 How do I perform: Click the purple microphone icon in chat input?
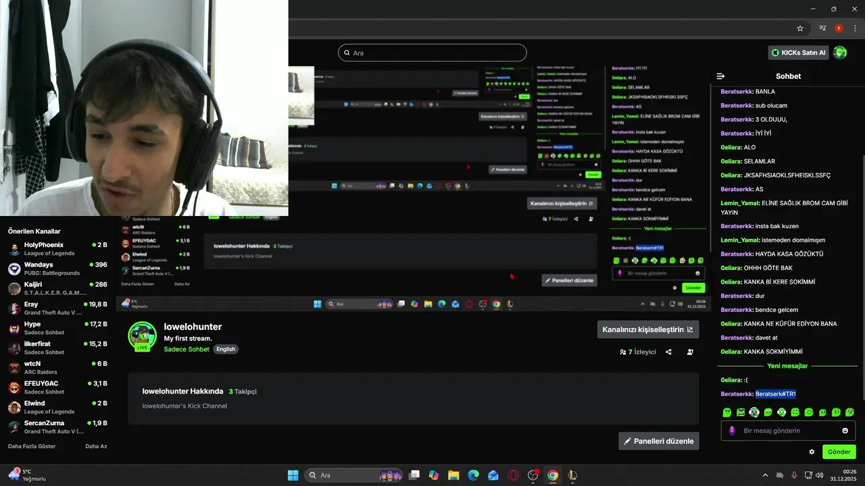(x=732, y=431)
